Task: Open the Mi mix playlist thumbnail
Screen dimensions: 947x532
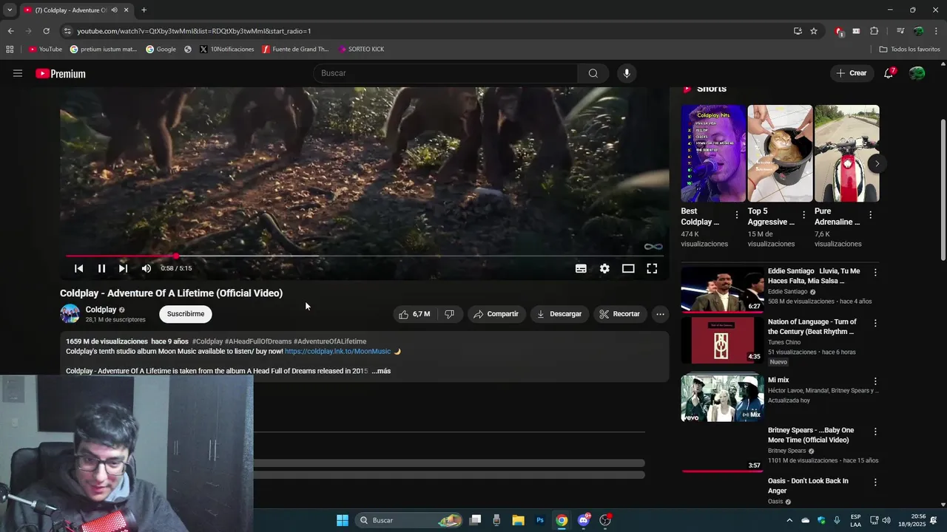Action: (722, 398)
